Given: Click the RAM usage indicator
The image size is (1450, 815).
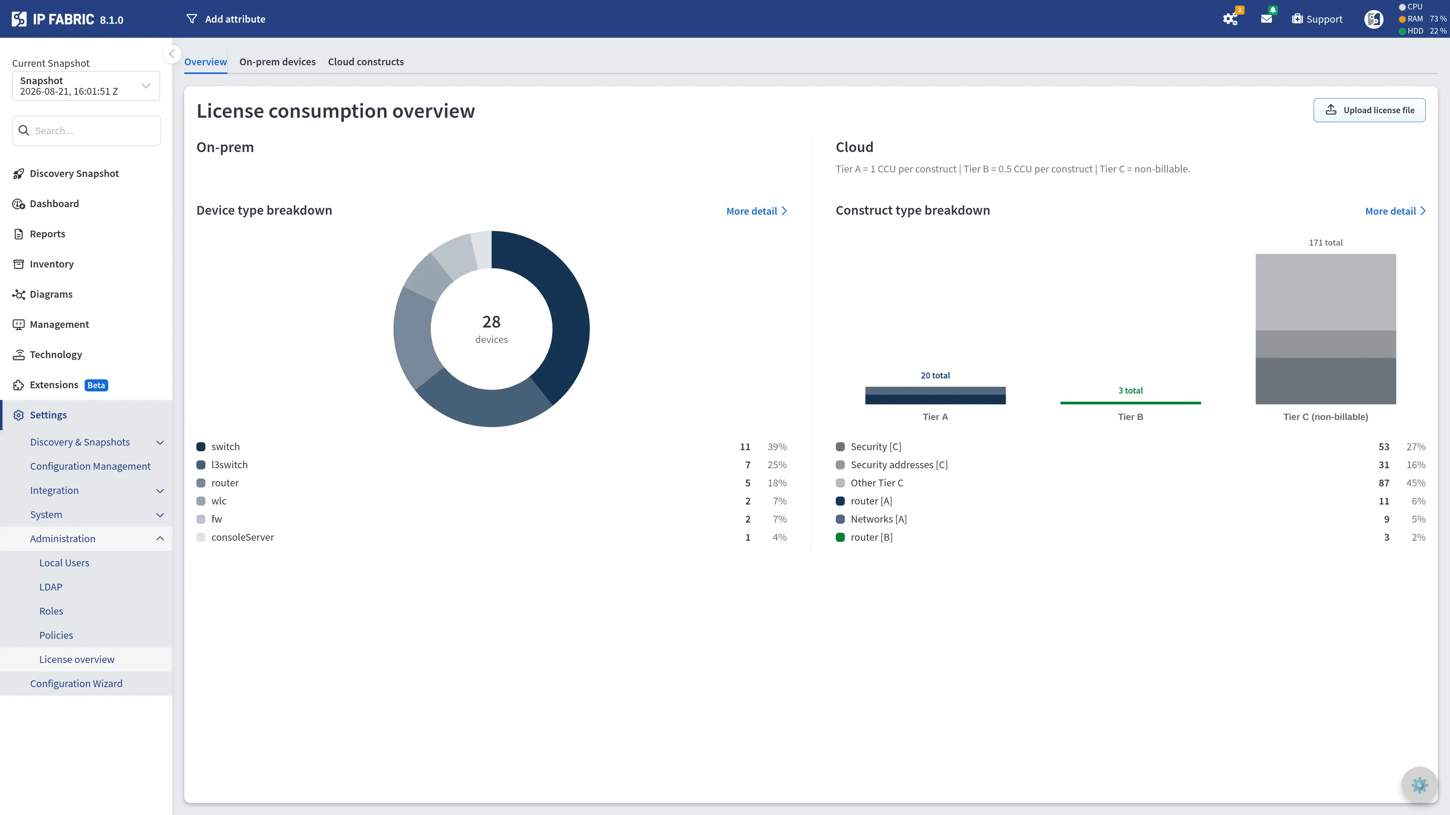Looking at the screenshot, I should [x=1422, y=19].
